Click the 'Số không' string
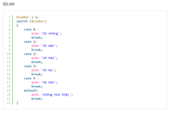This screenshot has height=113, width=170. click(51, 33)
